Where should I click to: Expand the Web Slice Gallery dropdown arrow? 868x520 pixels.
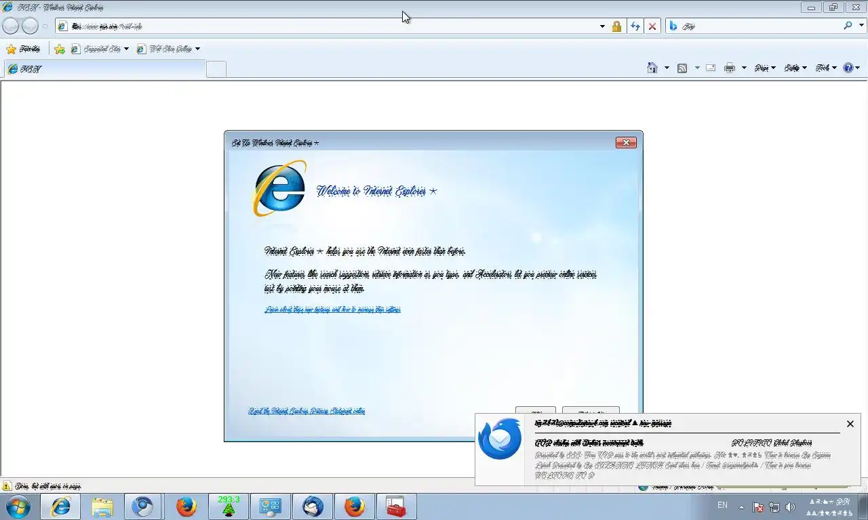[197, 49]
